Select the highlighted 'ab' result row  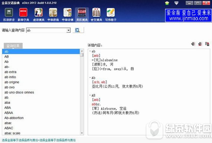tap(41, 52)
